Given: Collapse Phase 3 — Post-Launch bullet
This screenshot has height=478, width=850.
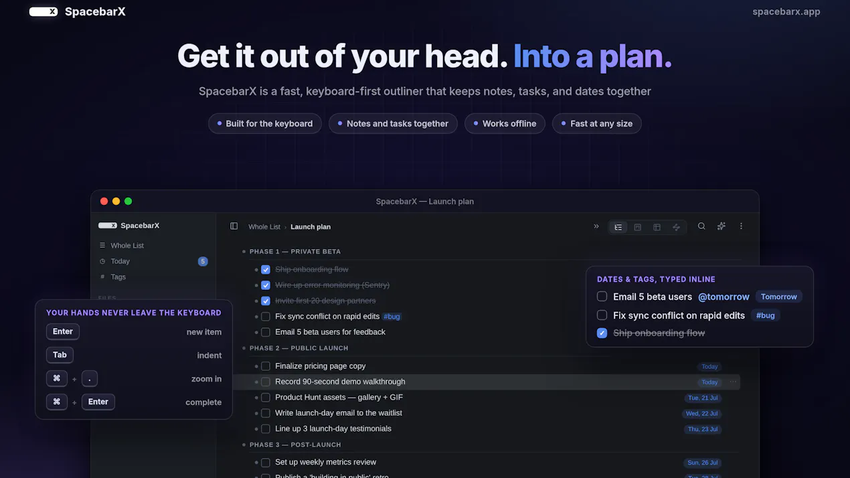Looking at the screenshot, I should pyautogui.click(x=244, y=445).
